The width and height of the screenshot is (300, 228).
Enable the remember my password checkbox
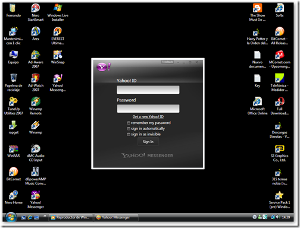[129, 123]
